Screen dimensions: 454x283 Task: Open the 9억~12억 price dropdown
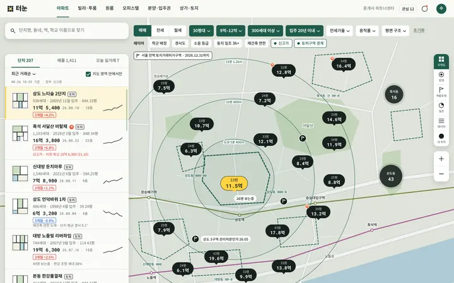[231, 31]
